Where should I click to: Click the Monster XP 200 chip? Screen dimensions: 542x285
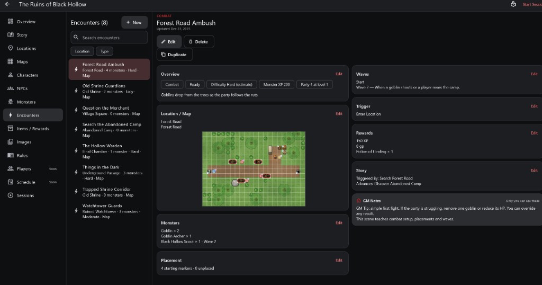(x=276, y=84)
